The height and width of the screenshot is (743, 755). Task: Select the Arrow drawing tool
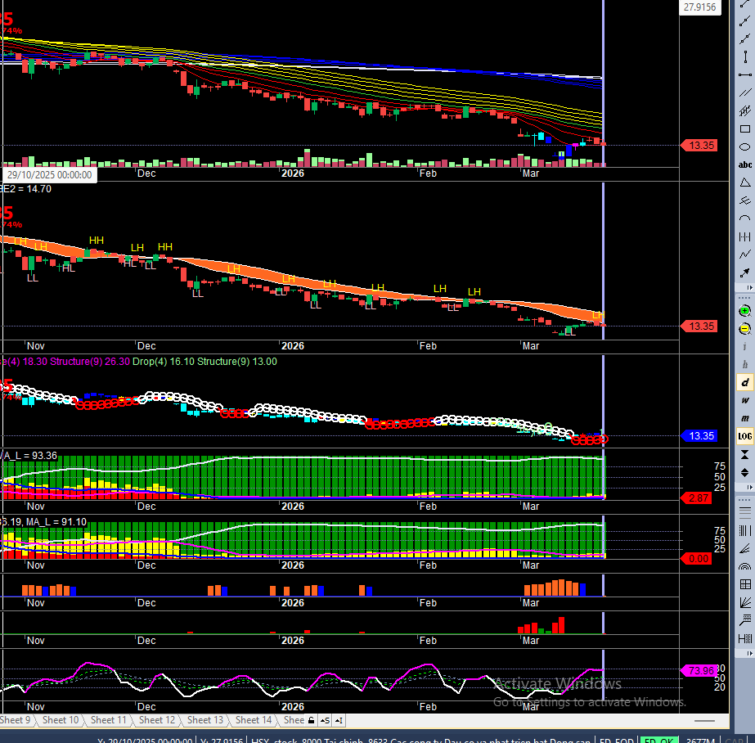point(745,272)
